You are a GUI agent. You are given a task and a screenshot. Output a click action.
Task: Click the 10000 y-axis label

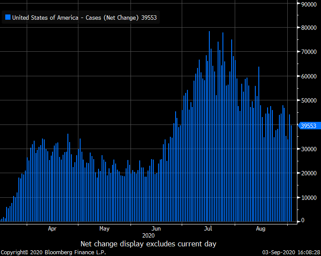310,197
